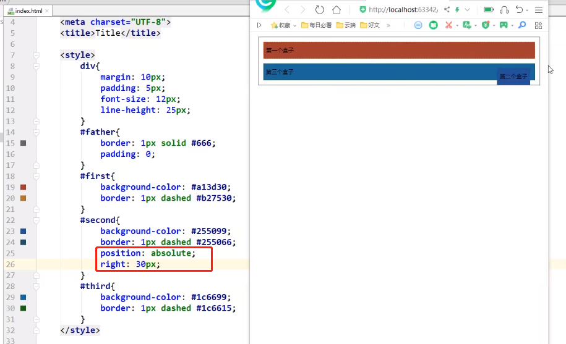Image resolution: width=566 pixels, height=344 pixels.
Task: Click the #255099 gutter swatch on line 23
Action: pos(23,231)
